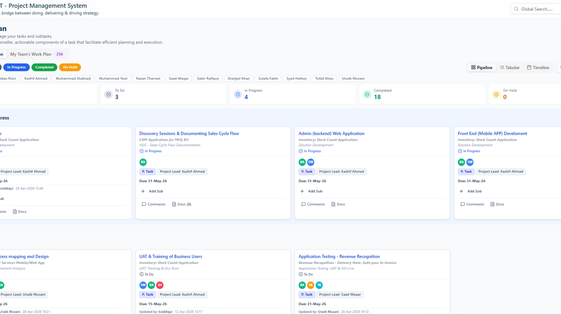Open Docs (5) on Discovery Sessions card
The height and width of the screenshot is (315, 561).
point(182,204)
